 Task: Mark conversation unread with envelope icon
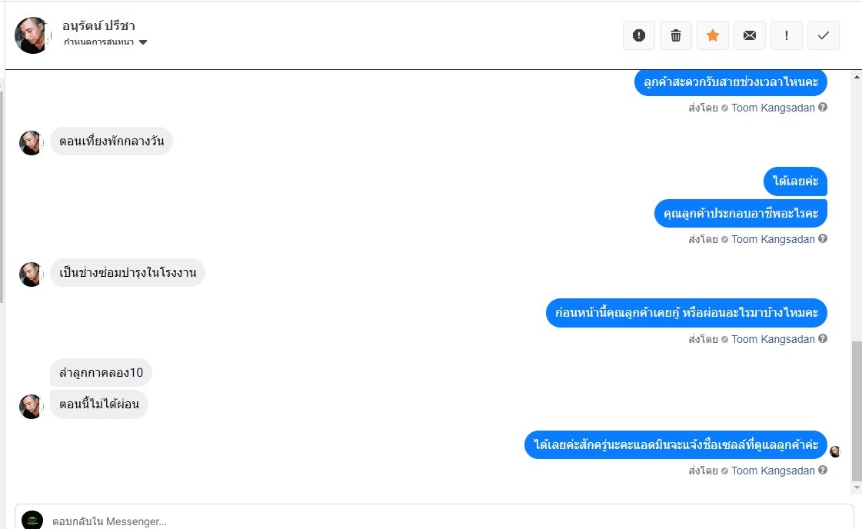750,35
